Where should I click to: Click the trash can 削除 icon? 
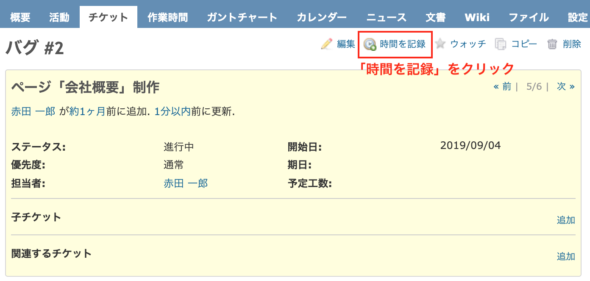pos(552,44)
